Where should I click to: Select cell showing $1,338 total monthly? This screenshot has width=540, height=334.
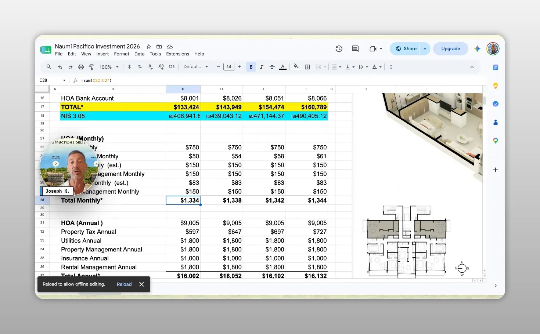click(222, 200)
